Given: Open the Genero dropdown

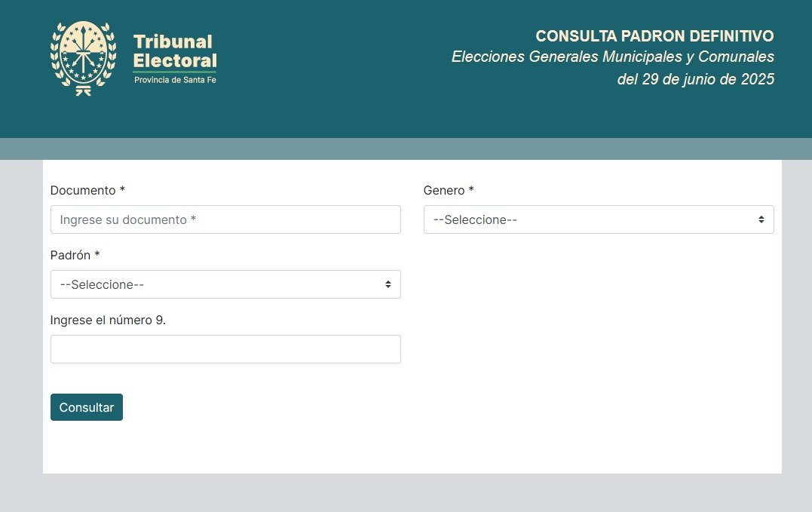Looking at the screenshot, I should [598, 219].
